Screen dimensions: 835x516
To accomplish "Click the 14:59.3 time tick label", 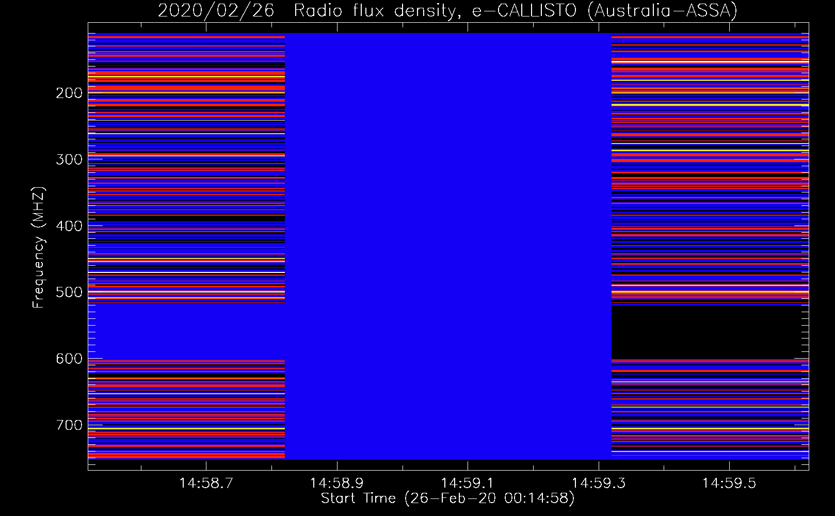I will click(x=598, y=483).
